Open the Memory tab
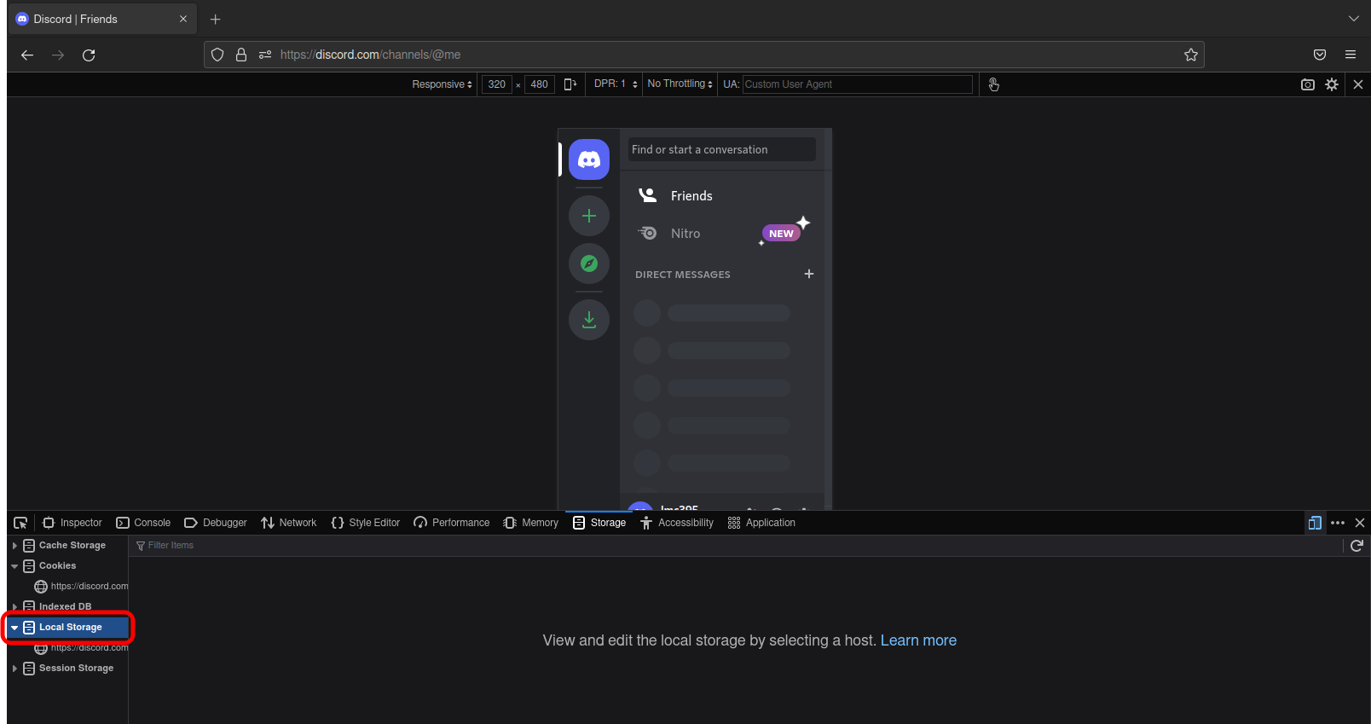 pyautogui.click(x=531, y=523)
